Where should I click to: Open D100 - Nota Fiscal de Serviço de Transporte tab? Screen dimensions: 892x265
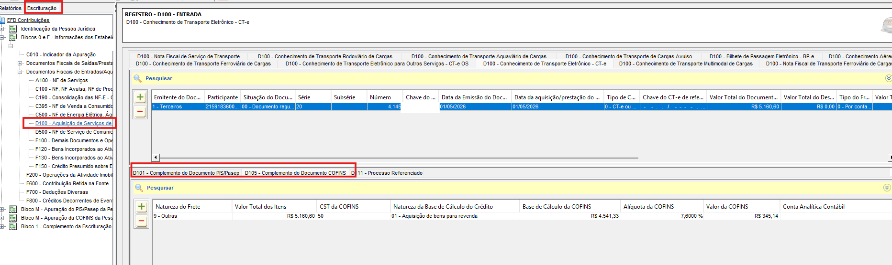pyautogui.click(x=188, y=56)
